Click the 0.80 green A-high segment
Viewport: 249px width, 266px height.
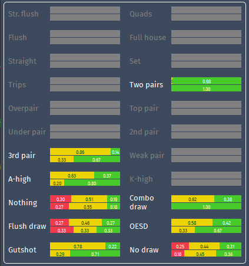[92, 183]
